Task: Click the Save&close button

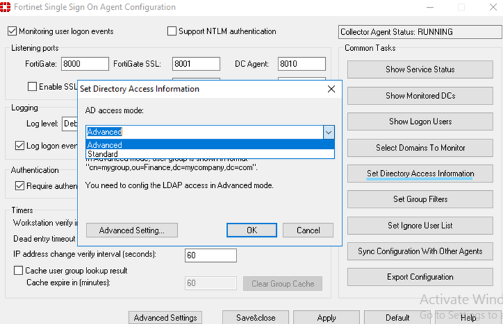Action: pos(255,318)
